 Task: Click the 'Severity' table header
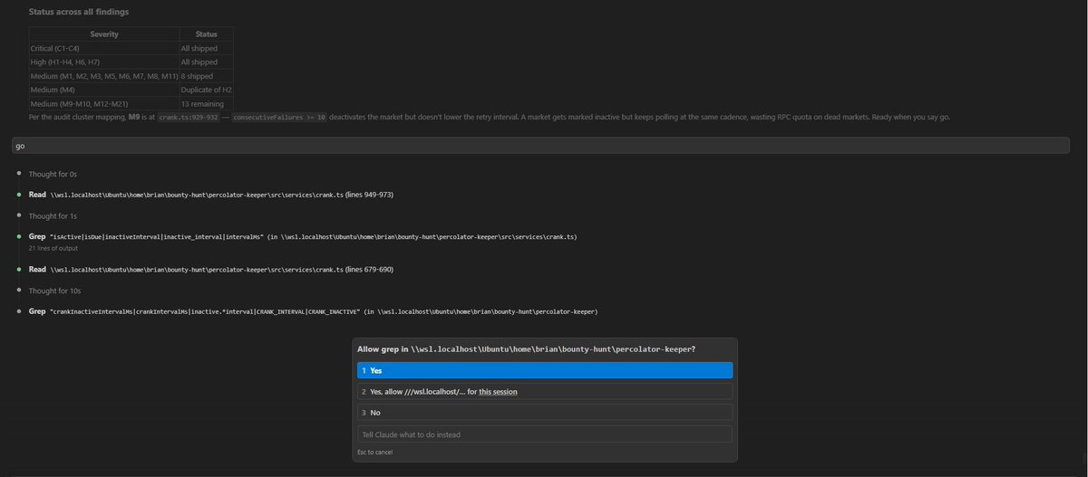pos(104,34)
